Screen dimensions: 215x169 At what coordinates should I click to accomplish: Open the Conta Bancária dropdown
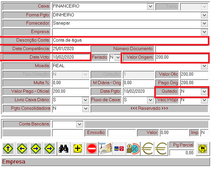pos(79,124)
